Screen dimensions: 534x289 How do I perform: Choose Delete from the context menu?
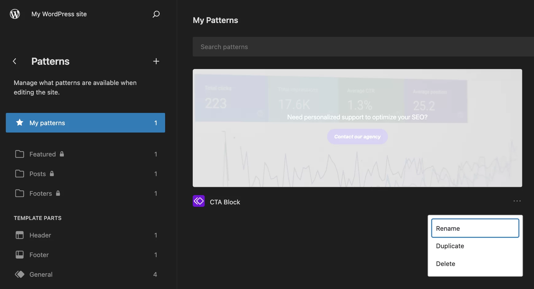[x=475, y=264]
